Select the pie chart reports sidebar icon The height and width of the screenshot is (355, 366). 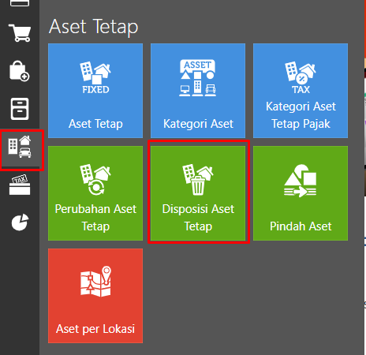(20, 222)
